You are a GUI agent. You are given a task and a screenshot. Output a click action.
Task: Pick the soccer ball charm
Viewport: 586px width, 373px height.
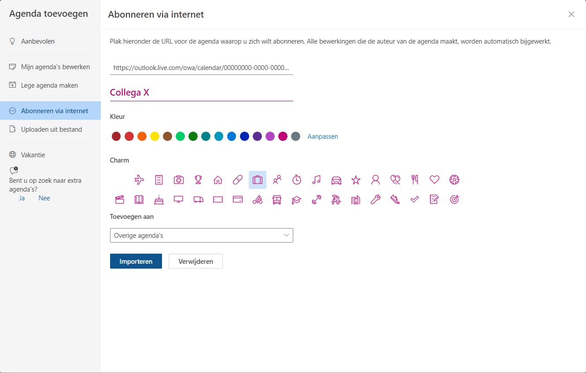(x=454, y=180)
